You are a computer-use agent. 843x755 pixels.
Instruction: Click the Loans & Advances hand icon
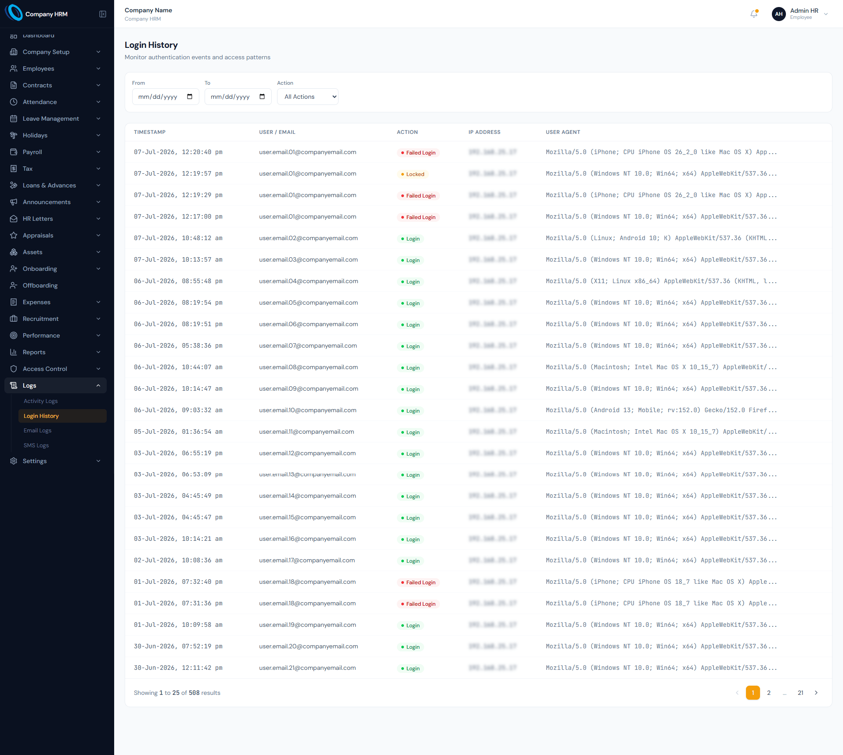click(x=14, y=185)
